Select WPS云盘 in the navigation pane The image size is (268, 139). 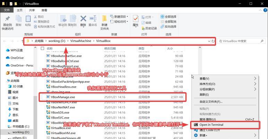click(14, 50)
